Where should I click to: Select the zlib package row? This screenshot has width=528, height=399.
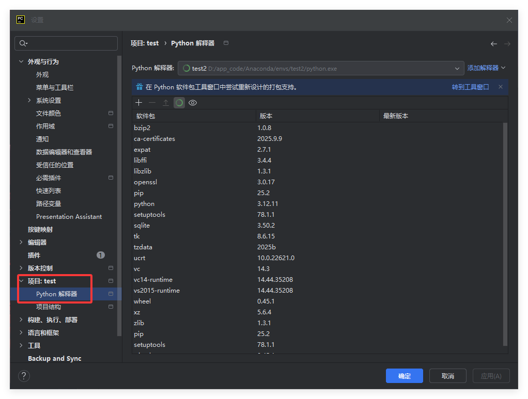[x=318, y=323]
